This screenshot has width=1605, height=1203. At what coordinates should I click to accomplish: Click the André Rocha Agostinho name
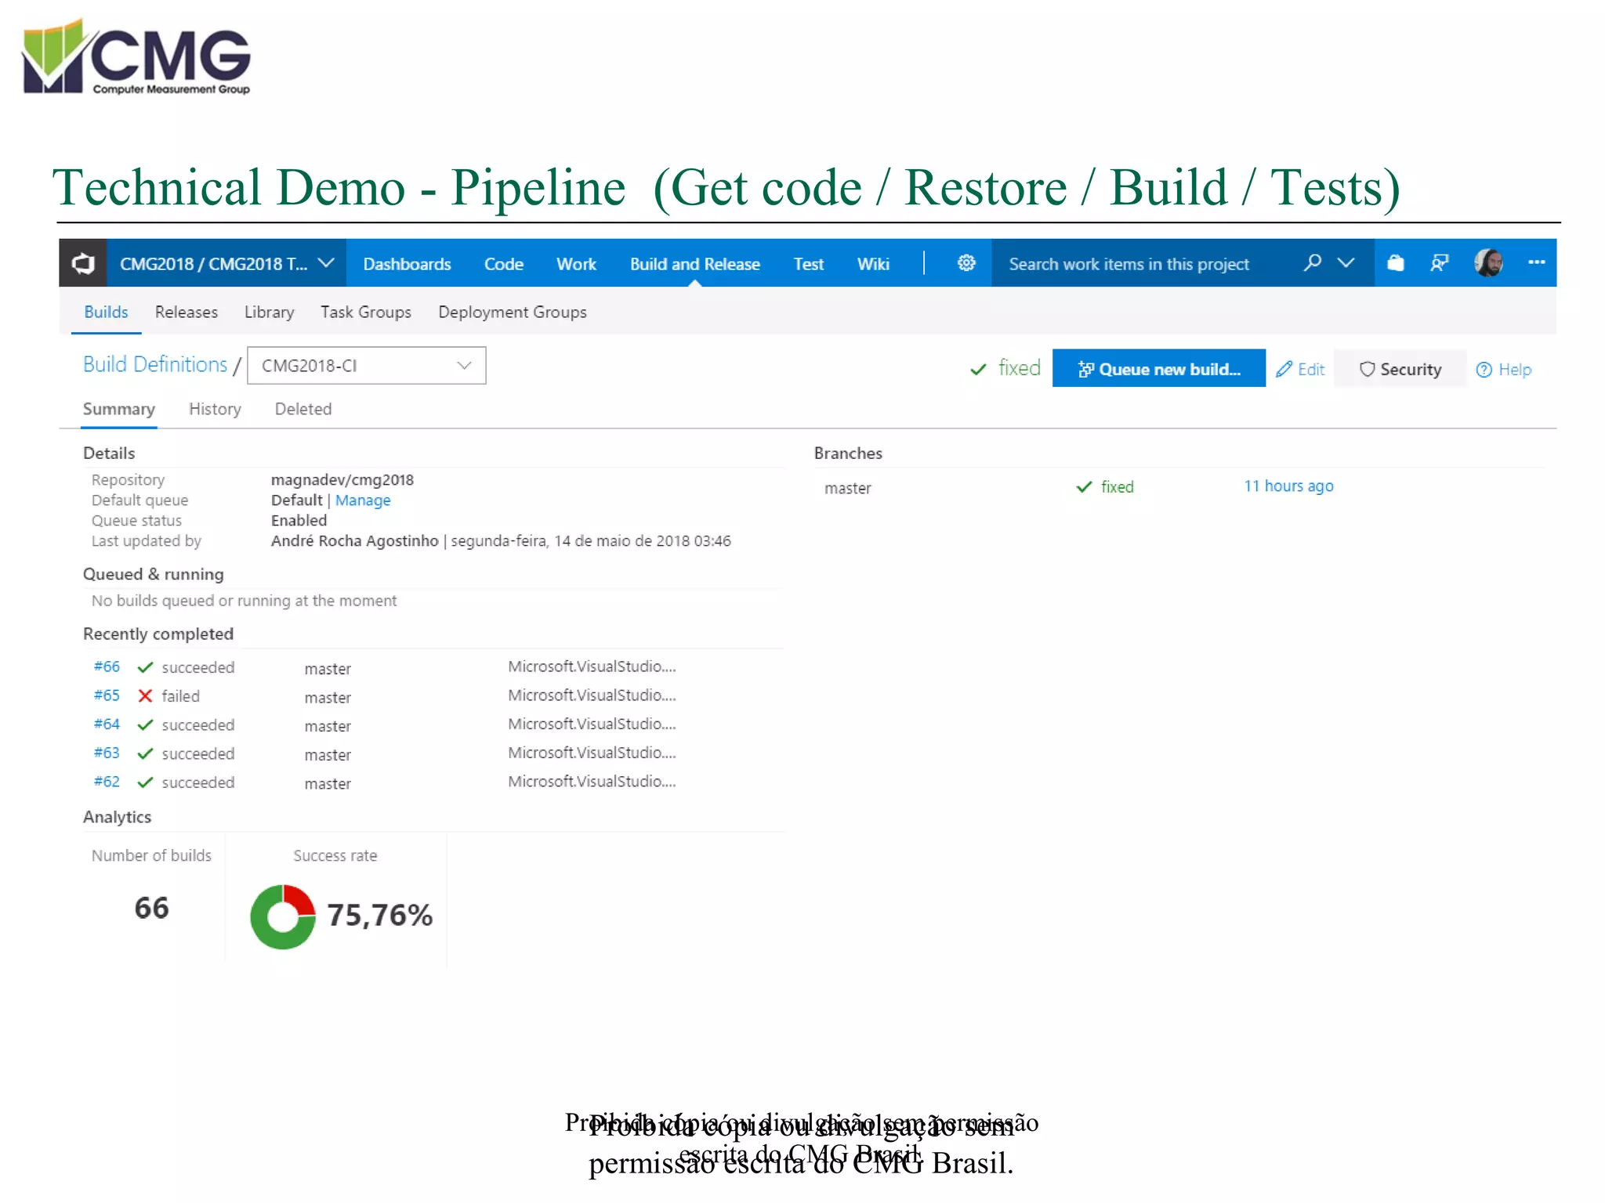pyautogui.click(x=354, y=541)
